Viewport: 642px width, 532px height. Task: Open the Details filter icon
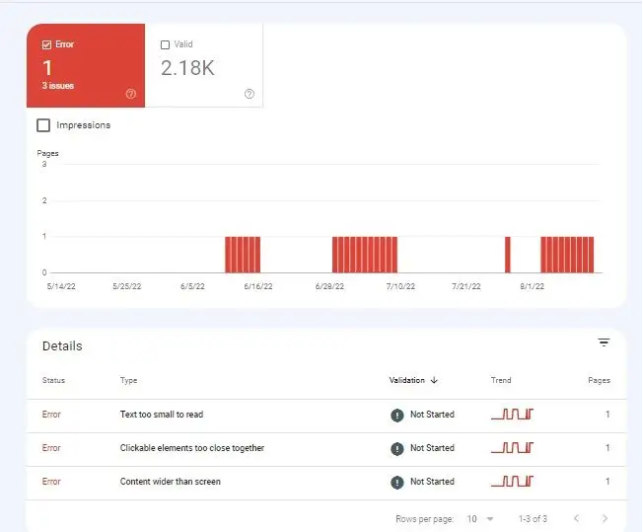point(604,342)
